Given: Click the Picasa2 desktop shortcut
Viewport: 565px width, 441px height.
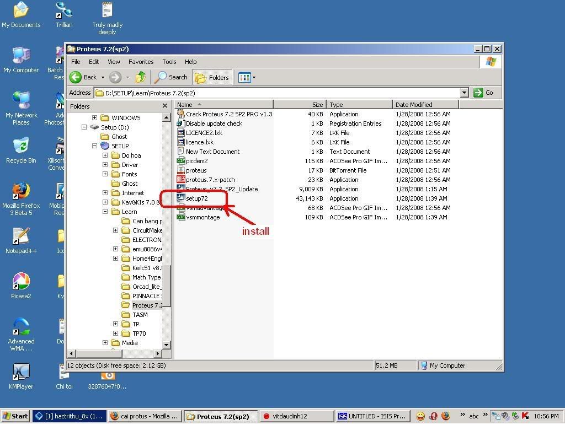Looking at the screenshot, I should (x=21, y=286).
